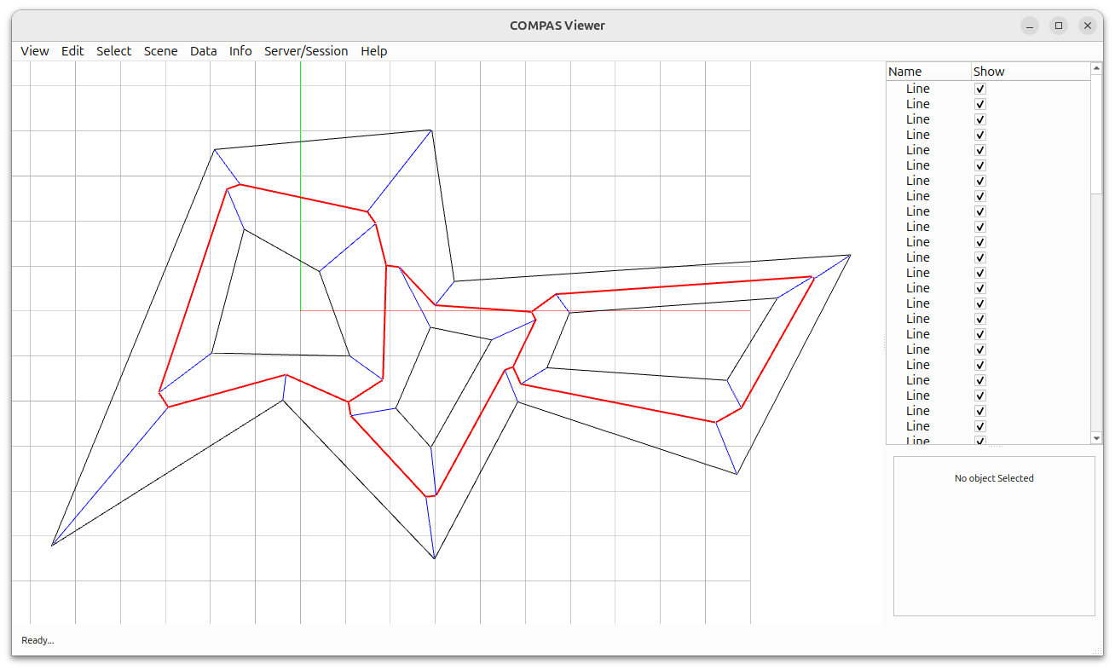This screenshot has height=670, width=1115.
Task: Open the Info menu
Action: click(240, 51)
